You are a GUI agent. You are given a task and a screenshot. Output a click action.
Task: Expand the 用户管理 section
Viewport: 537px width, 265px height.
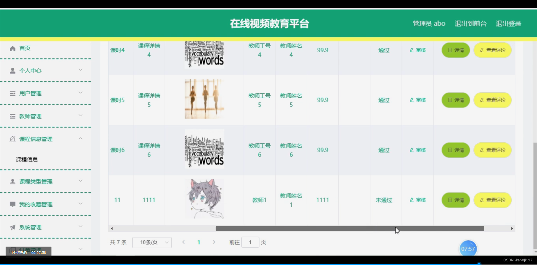tap(81, 93)
